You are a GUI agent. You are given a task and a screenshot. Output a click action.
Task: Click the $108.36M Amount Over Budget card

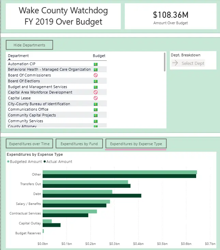tap(171, 16)
